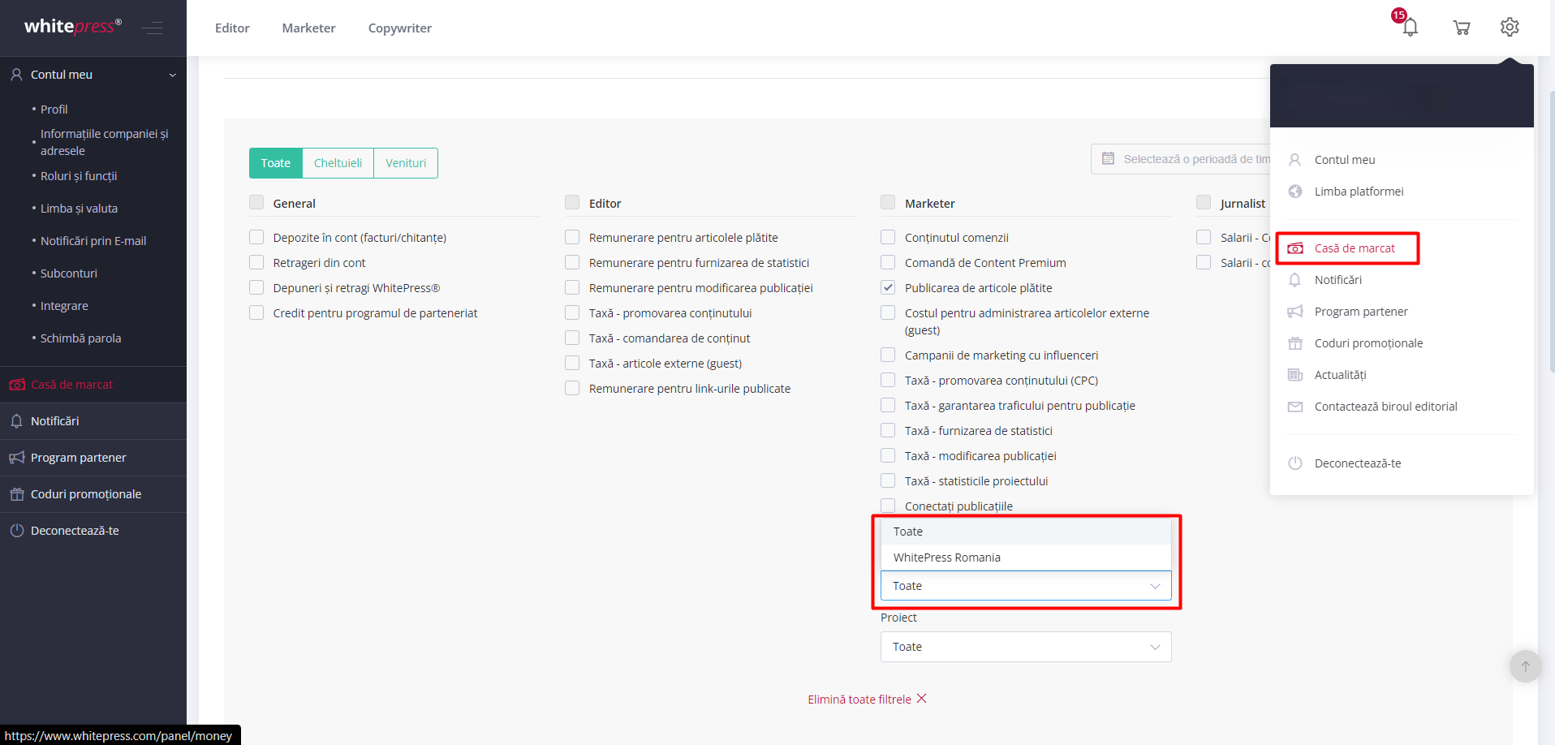Open Informațiile companiei și adresele

tap(105, 142)
